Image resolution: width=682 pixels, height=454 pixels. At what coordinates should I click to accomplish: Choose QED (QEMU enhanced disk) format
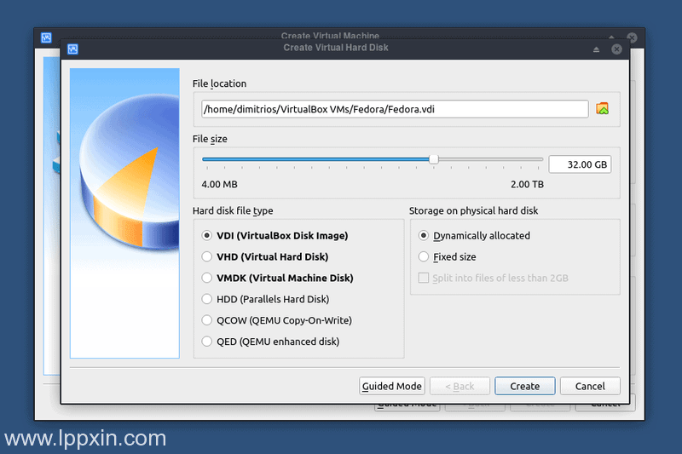[x=270, y=342]
